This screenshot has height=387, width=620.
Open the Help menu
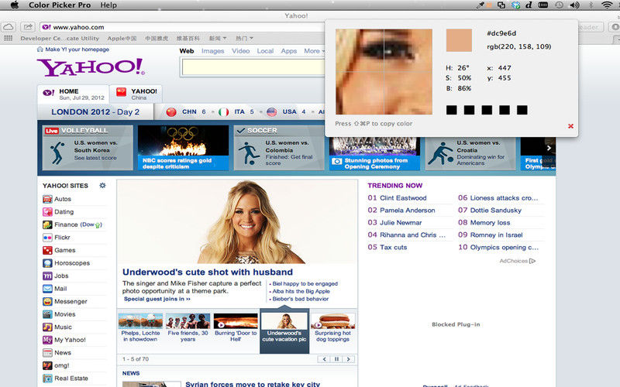tap(108, 5)
